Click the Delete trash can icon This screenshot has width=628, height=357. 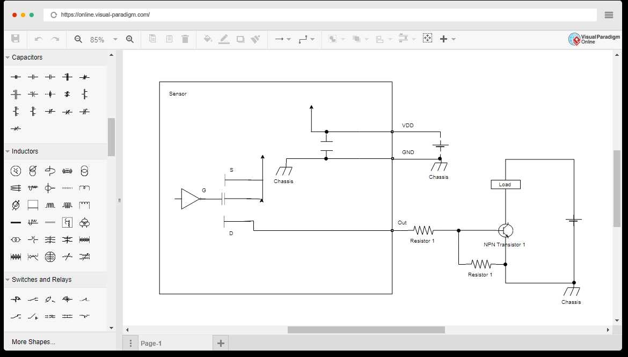click(185, 39)
